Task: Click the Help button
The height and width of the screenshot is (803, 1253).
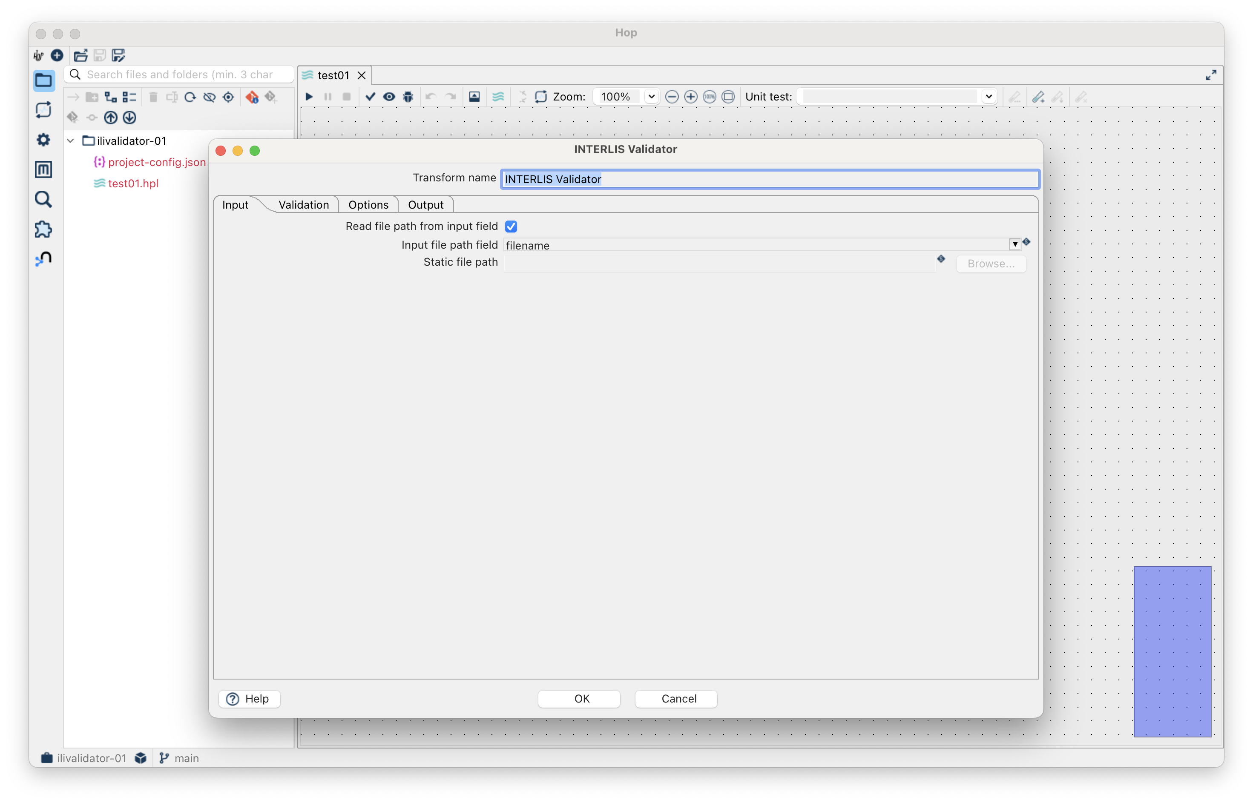Action: (249, 699)
